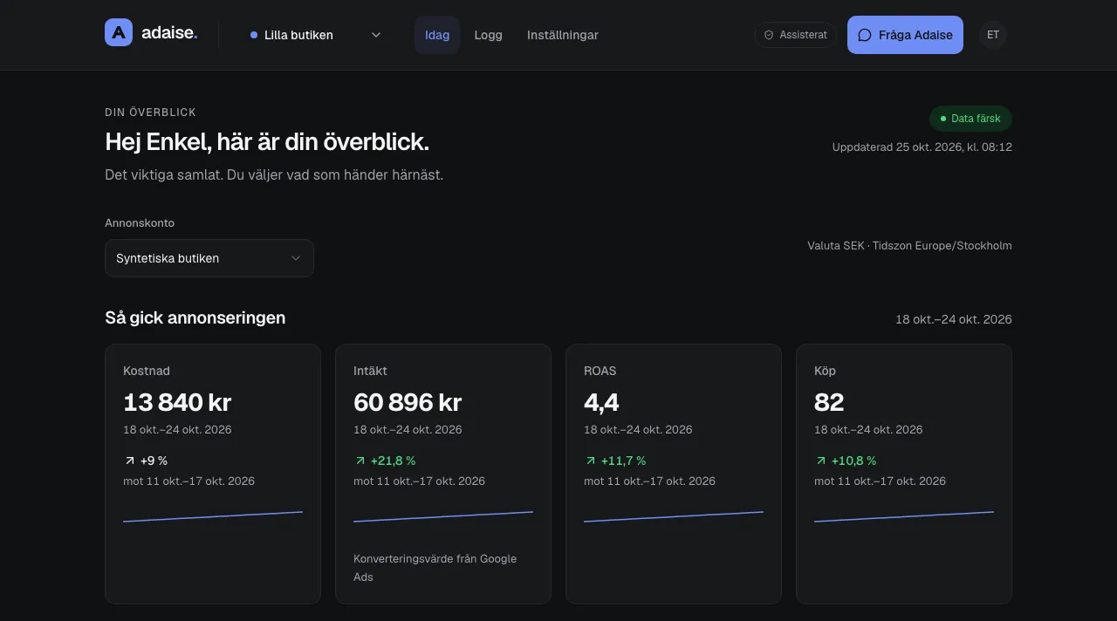Click the Köp value 82
This screenshot has width=1117, height=621.
[829, 402]
